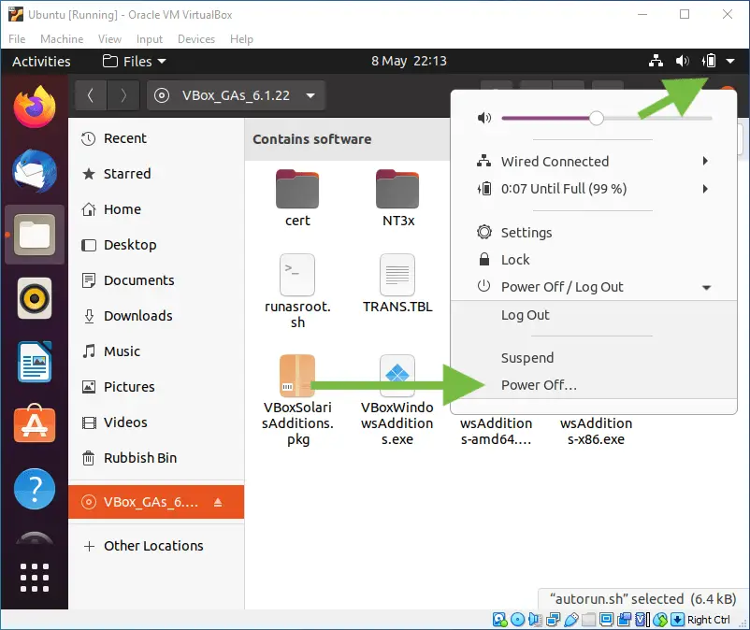Open the VirtualBox Devices menu

(x=196, y=38)
